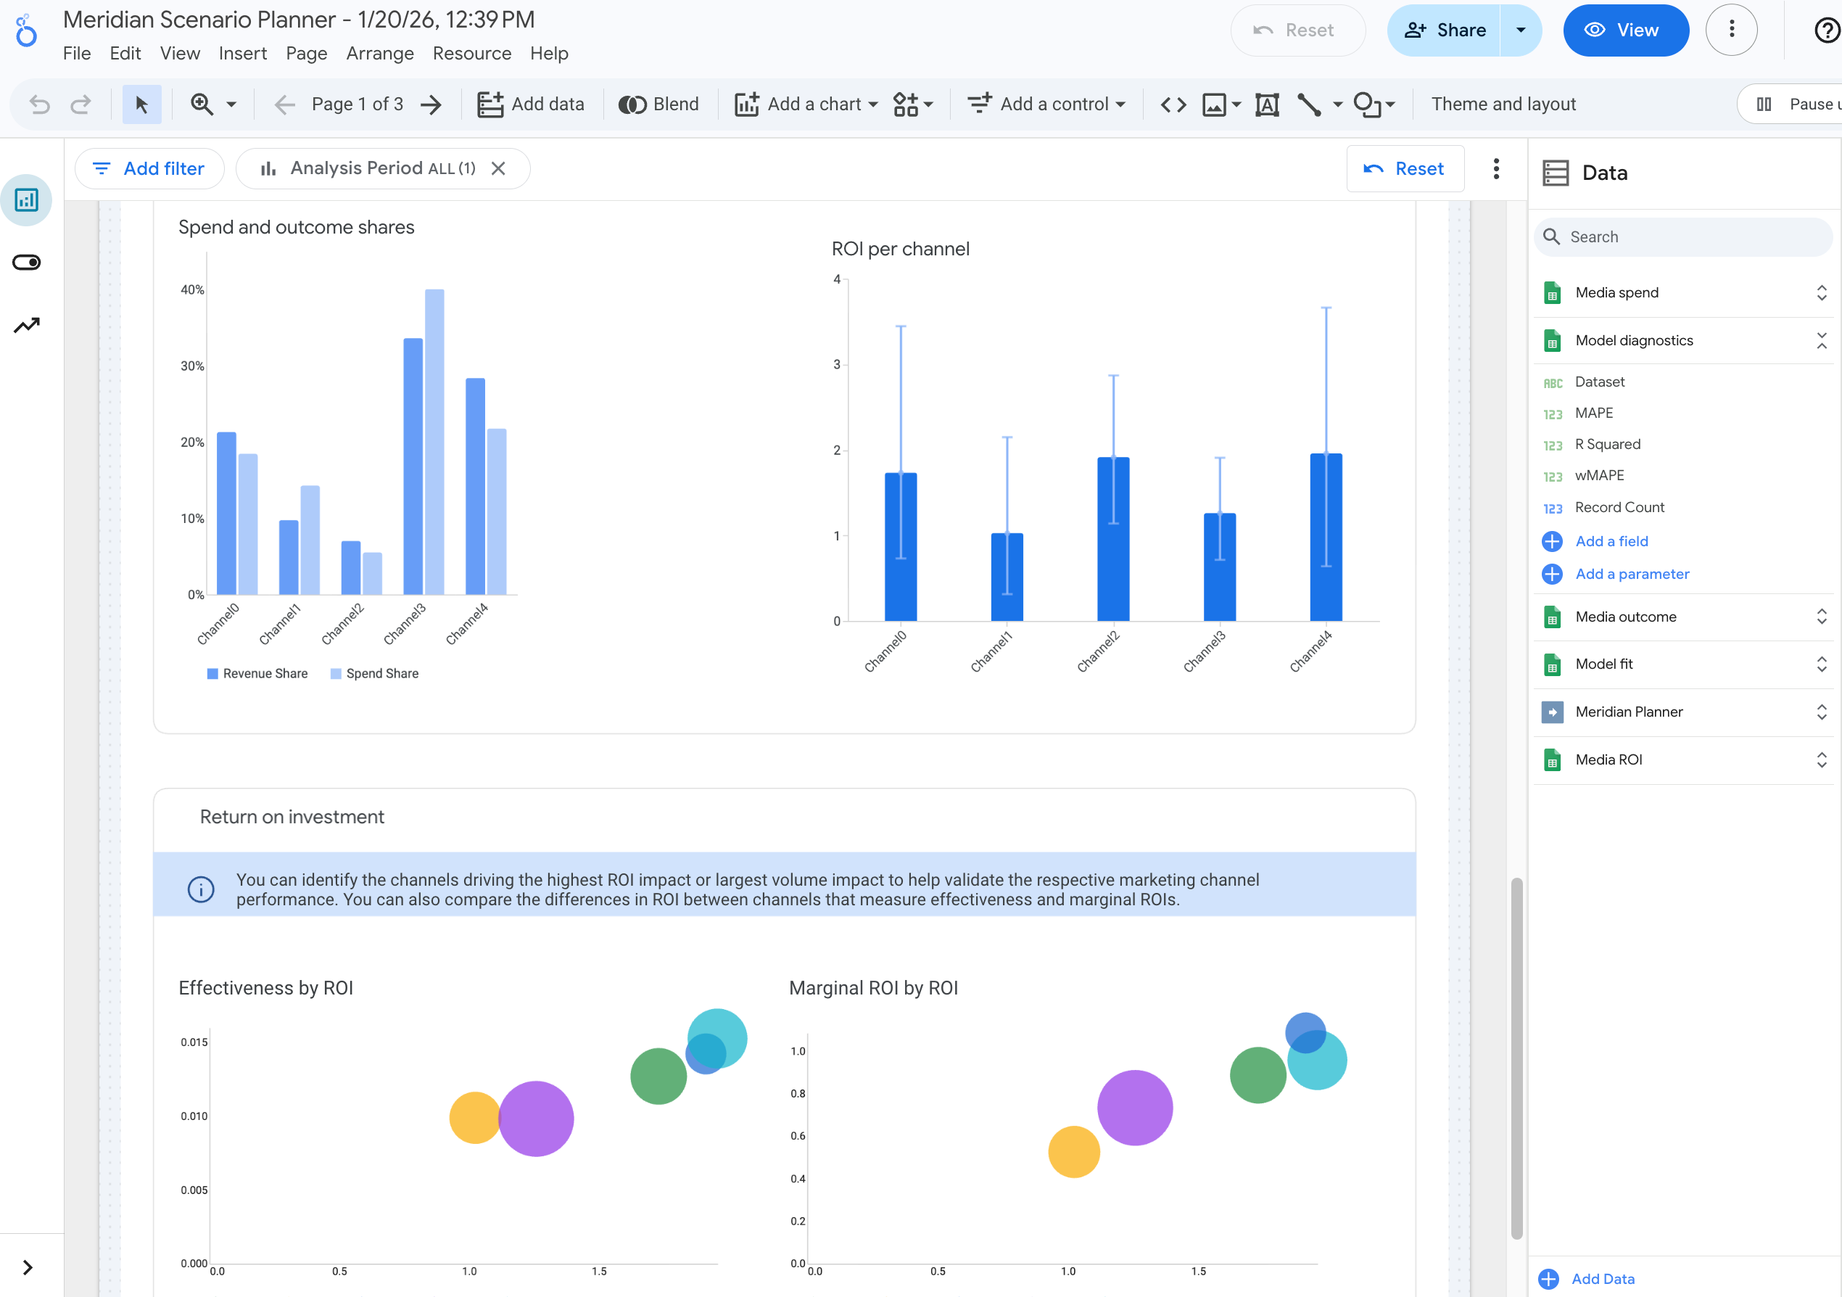Screen dimensions: 1842x1297
Task: Remove the Analysis Period filter chip
Action: coord(498,168)
